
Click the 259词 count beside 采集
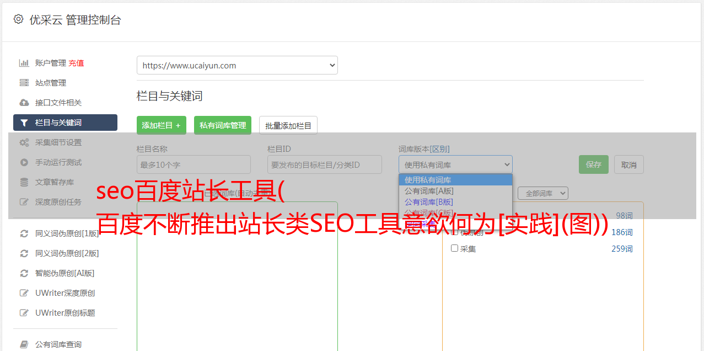tap(622, 249)
